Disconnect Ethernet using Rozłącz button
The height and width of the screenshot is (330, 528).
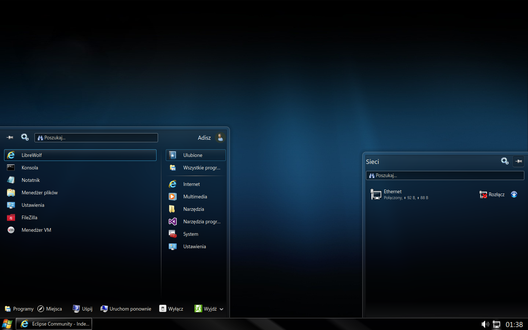pos(492,194)
